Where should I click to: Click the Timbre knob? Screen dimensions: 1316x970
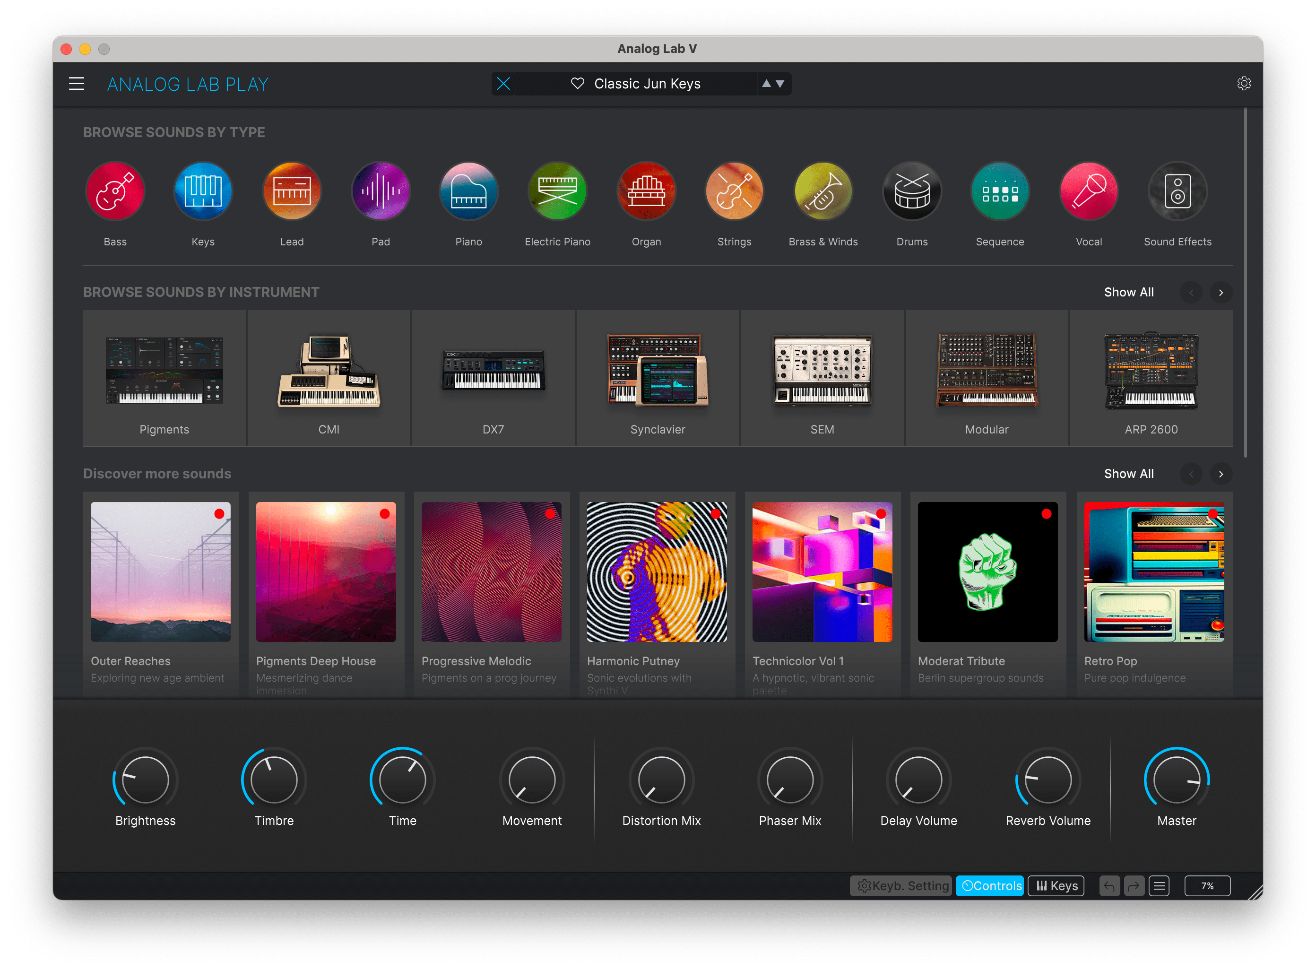[x=274, y=780]
